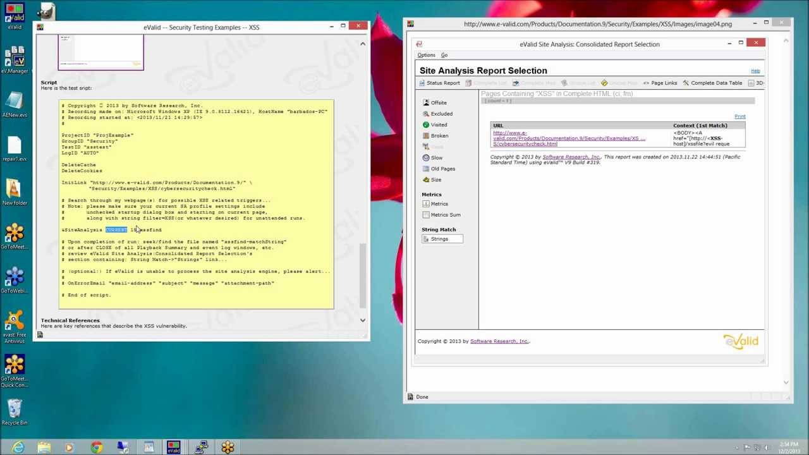Switch to eValid taskbar button

pos(174,447)
